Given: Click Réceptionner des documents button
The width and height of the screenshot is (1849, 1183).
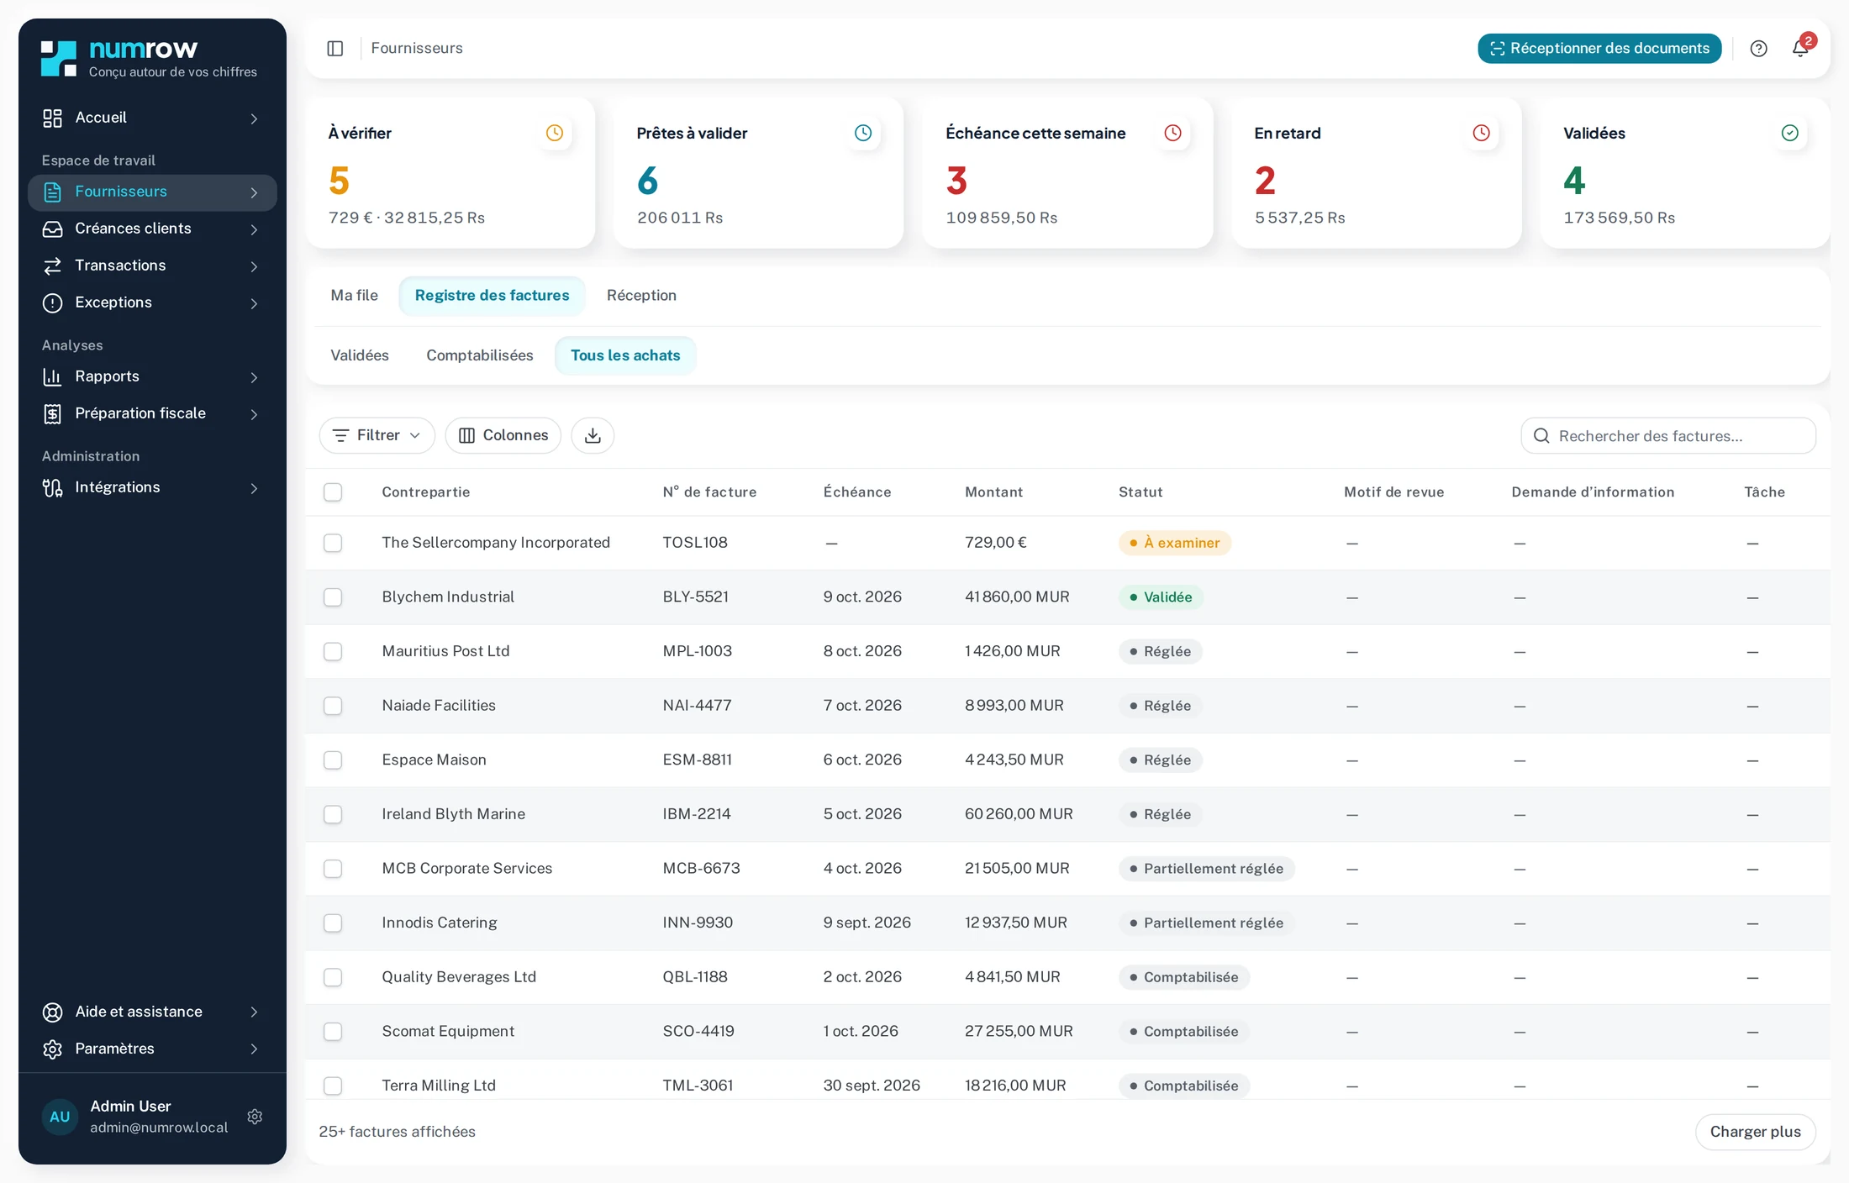Looking at the screenshot, I should pos(1599,48).
